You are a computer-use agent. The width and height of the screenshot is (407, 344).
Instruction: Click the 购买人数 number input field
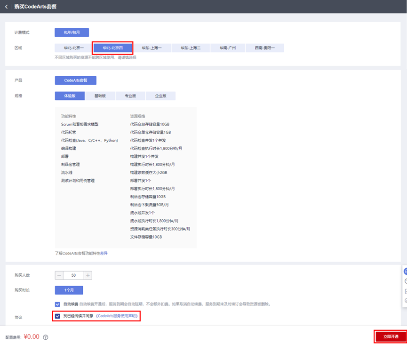(x=73, y=275)
